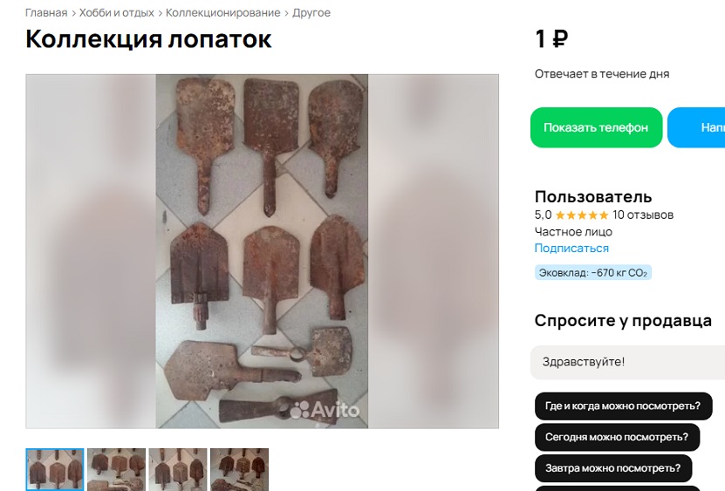This screenshot has width=725, height=491.
Task: Click the Показать телефон button
Action: pos(596,127)
